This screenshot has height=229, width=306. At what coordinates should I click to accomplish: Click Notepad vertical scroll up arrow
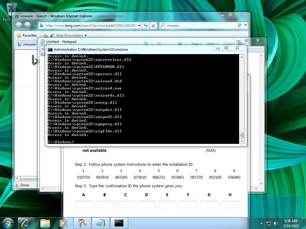(x=261, y=56)
